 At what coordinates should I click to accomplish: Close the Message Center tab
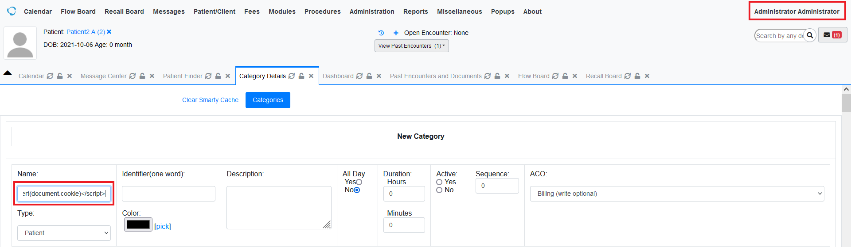point(152,76)
